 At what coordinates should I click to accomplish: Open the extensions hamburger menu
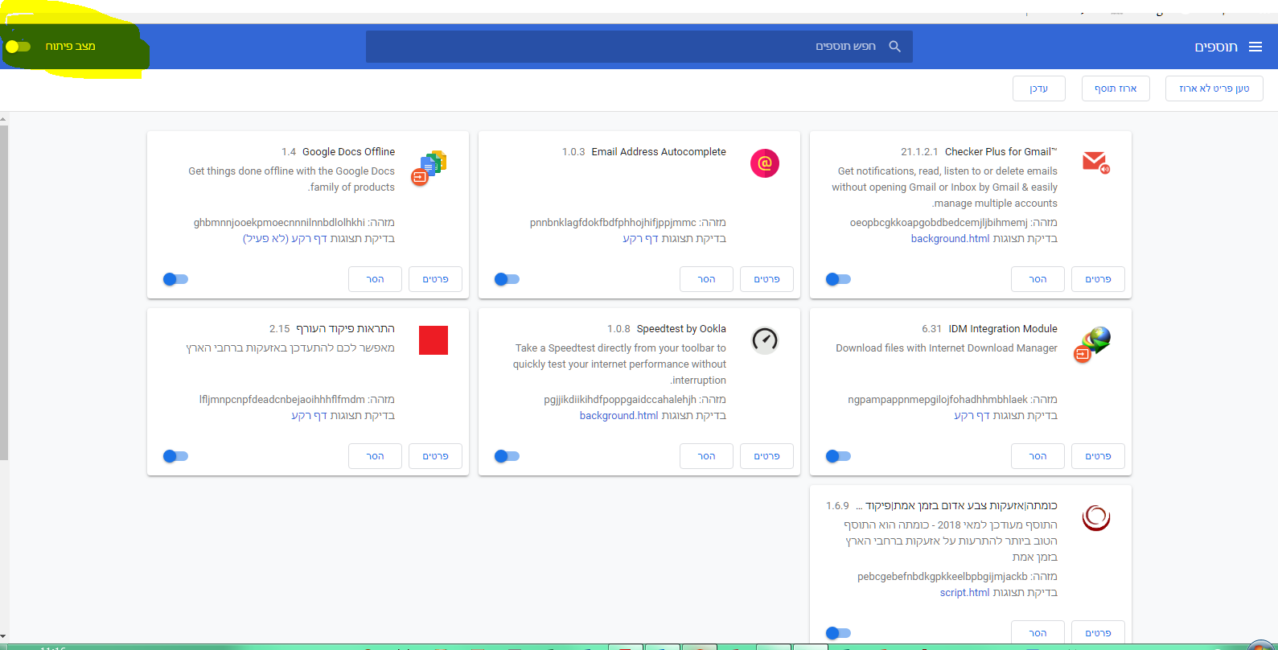[1255, 47]
